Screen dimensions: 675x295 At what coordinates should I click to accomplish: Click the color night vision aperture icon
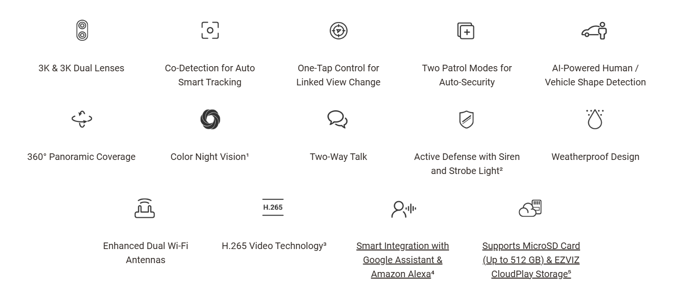pyautogui.click(x=210, y=119)
